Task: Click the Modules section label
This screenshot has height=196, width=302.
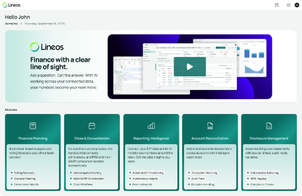Action: click(x=11, y=110)
